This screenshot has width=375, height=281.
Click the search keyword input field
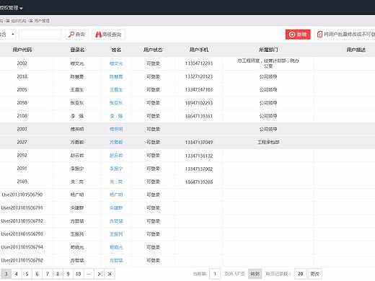coord(40,35)
